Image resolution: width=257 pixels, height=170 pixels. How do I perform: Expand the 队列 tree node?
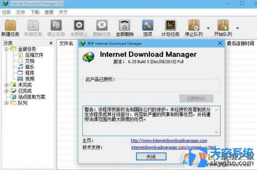6,103
